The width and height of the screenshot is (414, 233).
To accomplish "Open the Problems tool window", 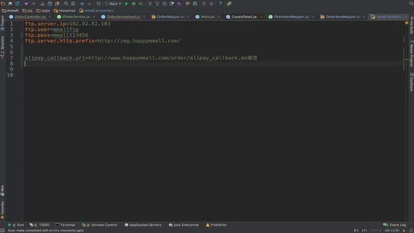I will (216, 225).
